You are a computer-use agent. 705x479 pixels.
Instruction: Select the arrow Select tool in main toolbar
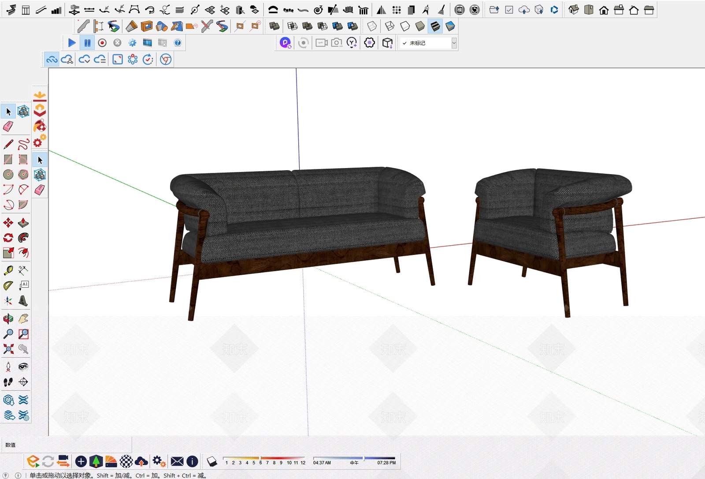click(x=8, y=112)
